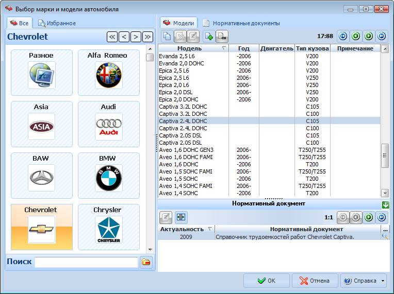
Task: Click the remove model icon with minus
Action: pyautogui.click(x=222, y=36)
